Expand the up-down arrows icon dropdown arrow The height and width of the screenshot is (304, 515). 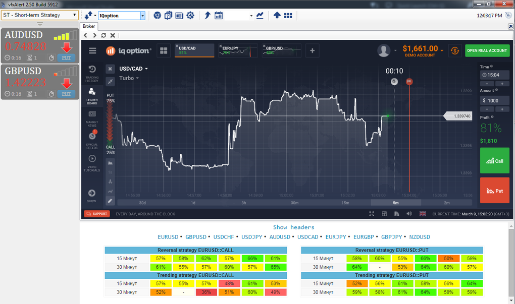[95, 16]
